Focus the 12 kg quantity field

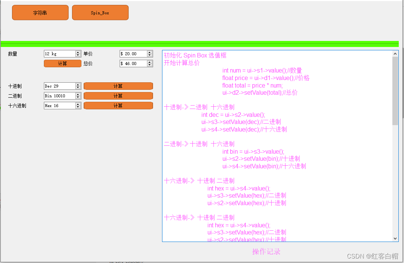click(x=60, y=54)
